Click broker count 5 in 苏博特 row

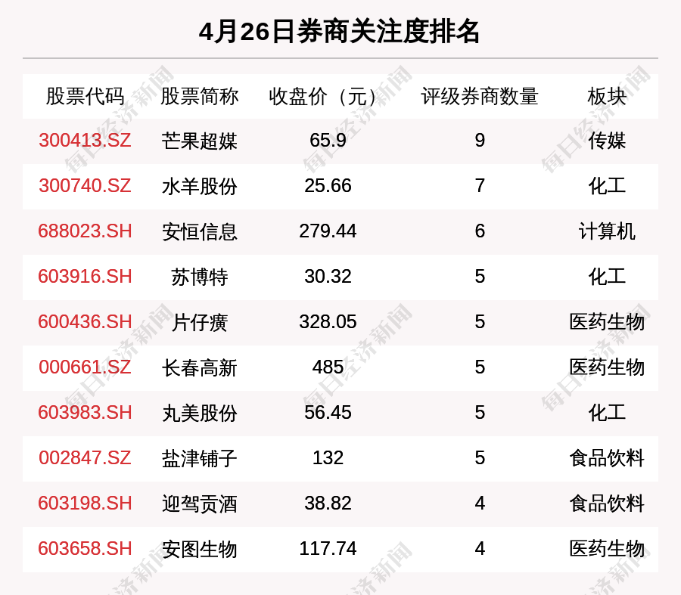tap(480, 277)
